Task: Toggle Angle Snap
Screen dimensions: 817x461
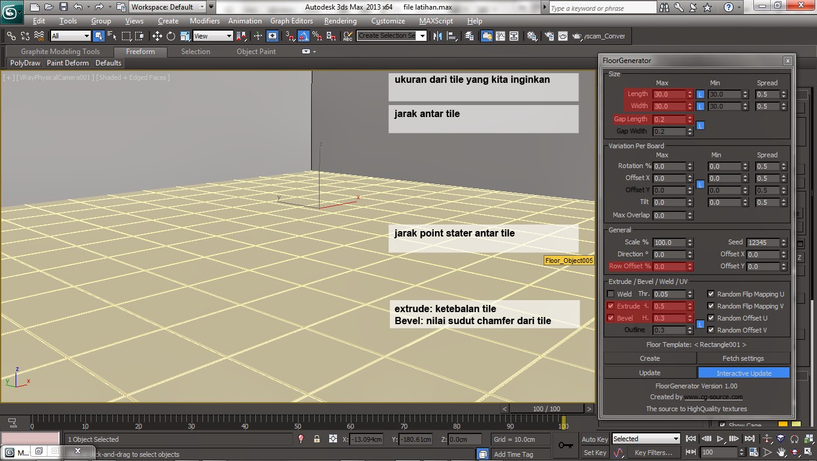Action: [302, 37]
